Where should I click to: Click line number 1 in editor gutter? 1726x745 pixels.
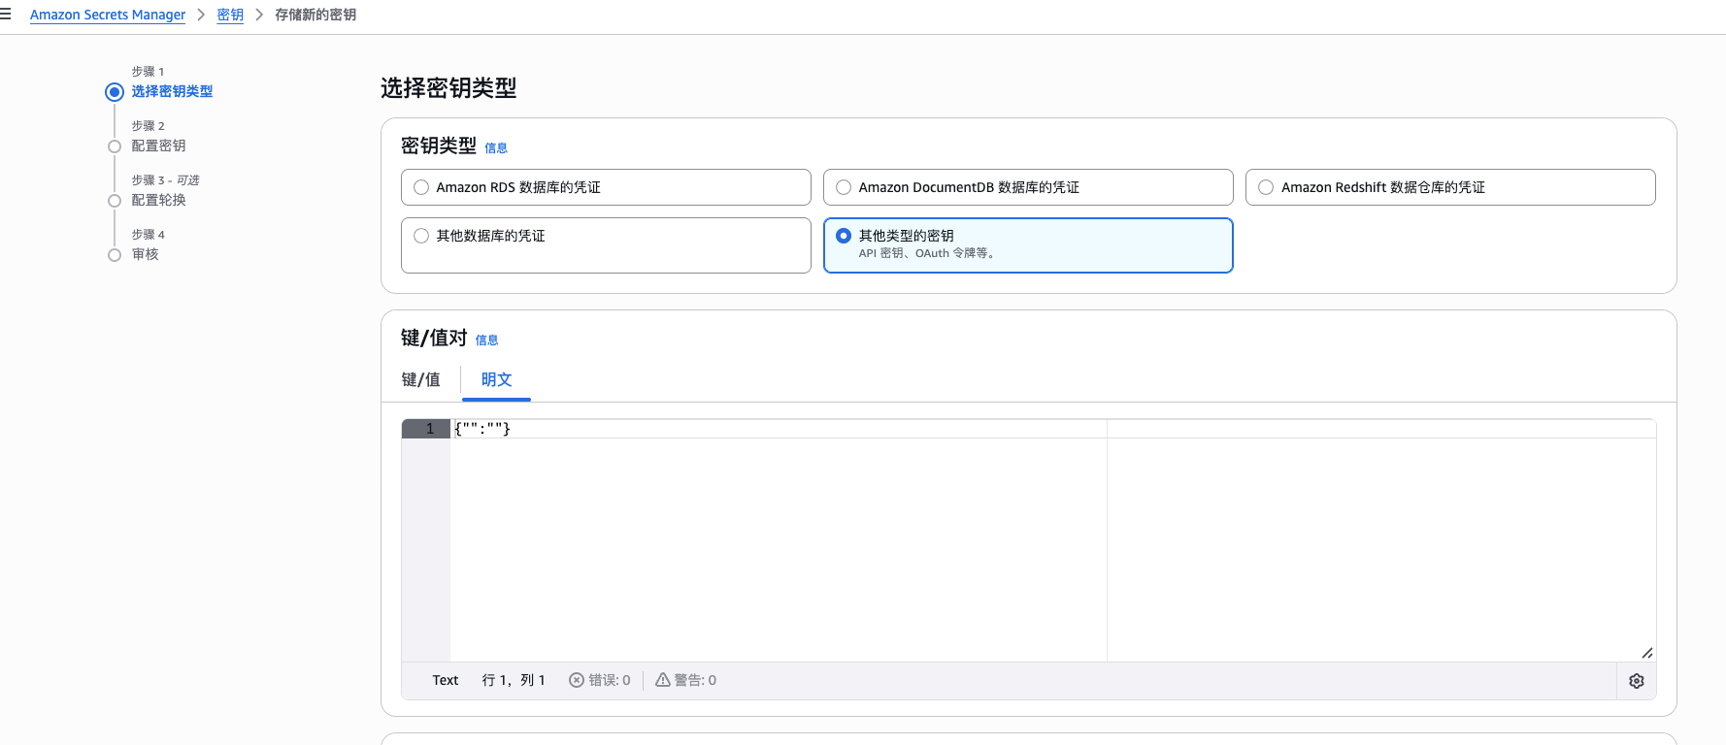point(426,429)
